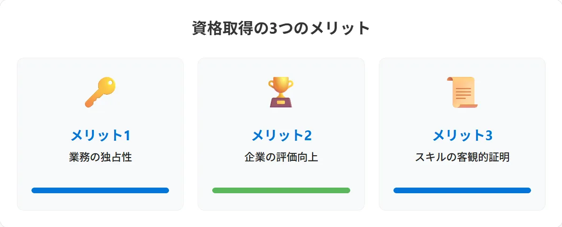Click the white gap between メリット1 and メリット2 cards
Screen dimensions: 562x227
pos(191,134)
